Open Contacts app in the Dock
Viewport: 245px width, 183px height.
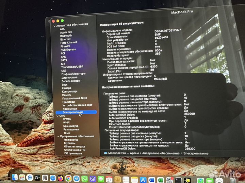117,179
